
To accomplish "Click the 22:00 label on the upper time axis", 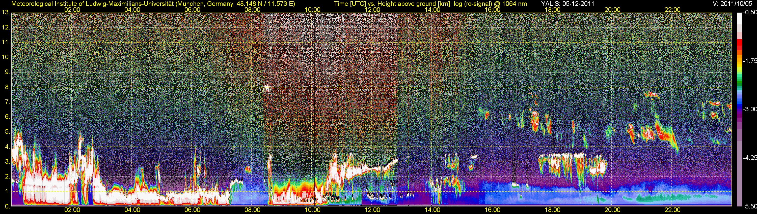I will pos(673,10).
